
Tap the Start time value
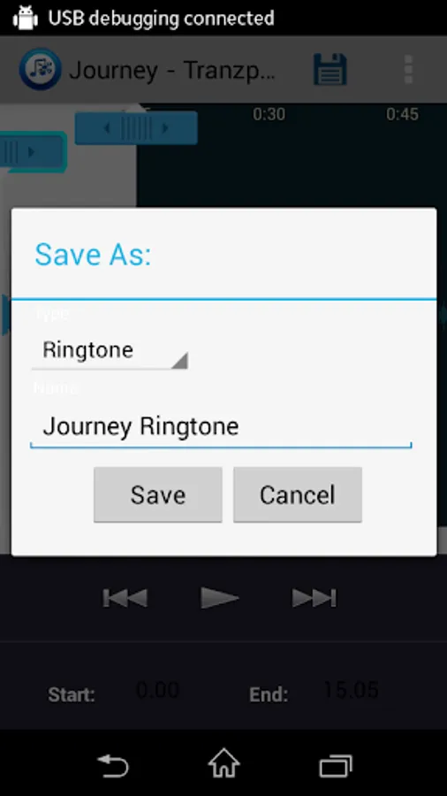pos(157,691)
